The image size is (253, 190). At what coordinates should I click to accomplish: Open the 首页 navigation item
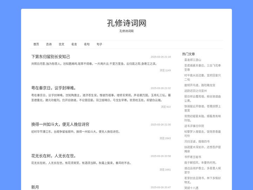[36, 44]
